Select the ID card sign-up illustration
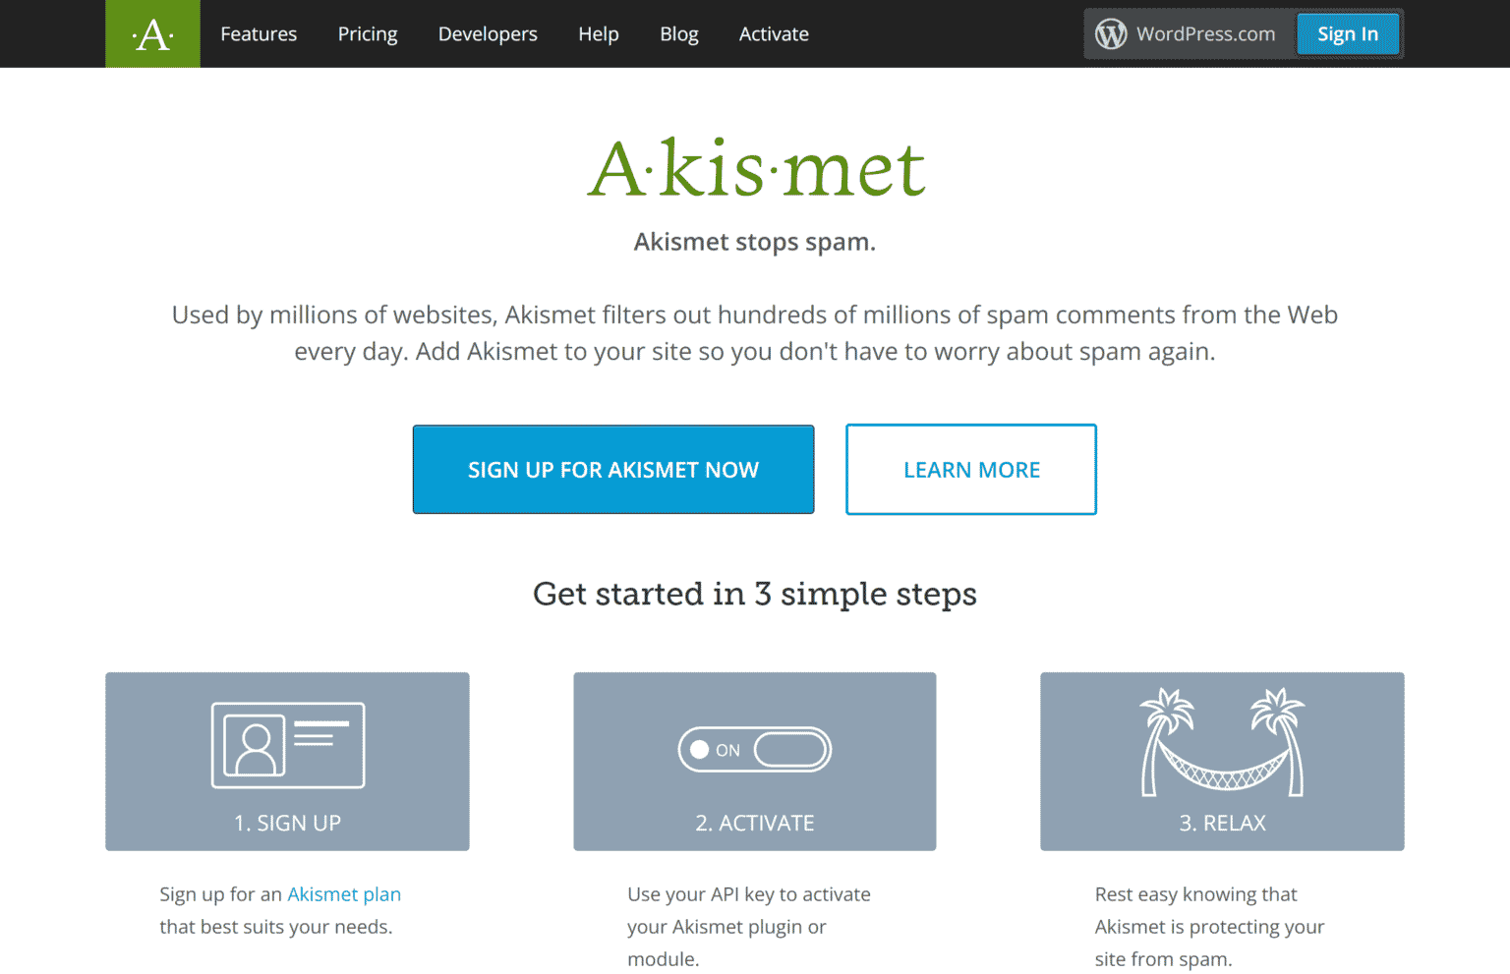This screenshot has height=974, width=1510. point(287,745)
